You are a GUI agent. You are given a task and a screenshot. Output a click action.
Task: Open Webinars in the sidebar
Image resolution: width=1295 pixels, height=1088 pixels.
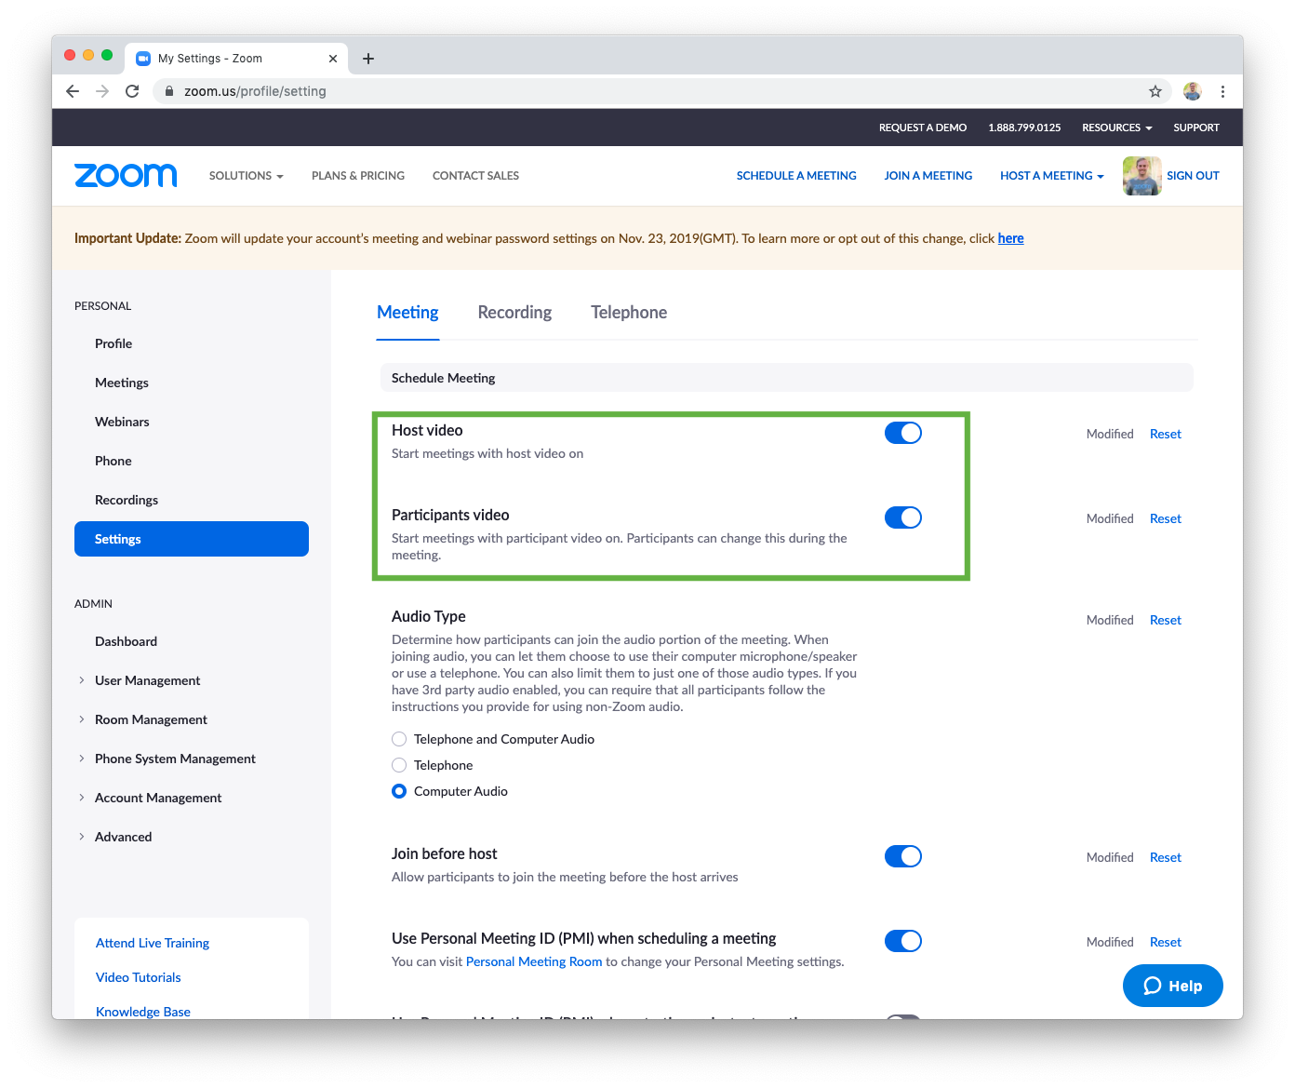tap(122, 422)
